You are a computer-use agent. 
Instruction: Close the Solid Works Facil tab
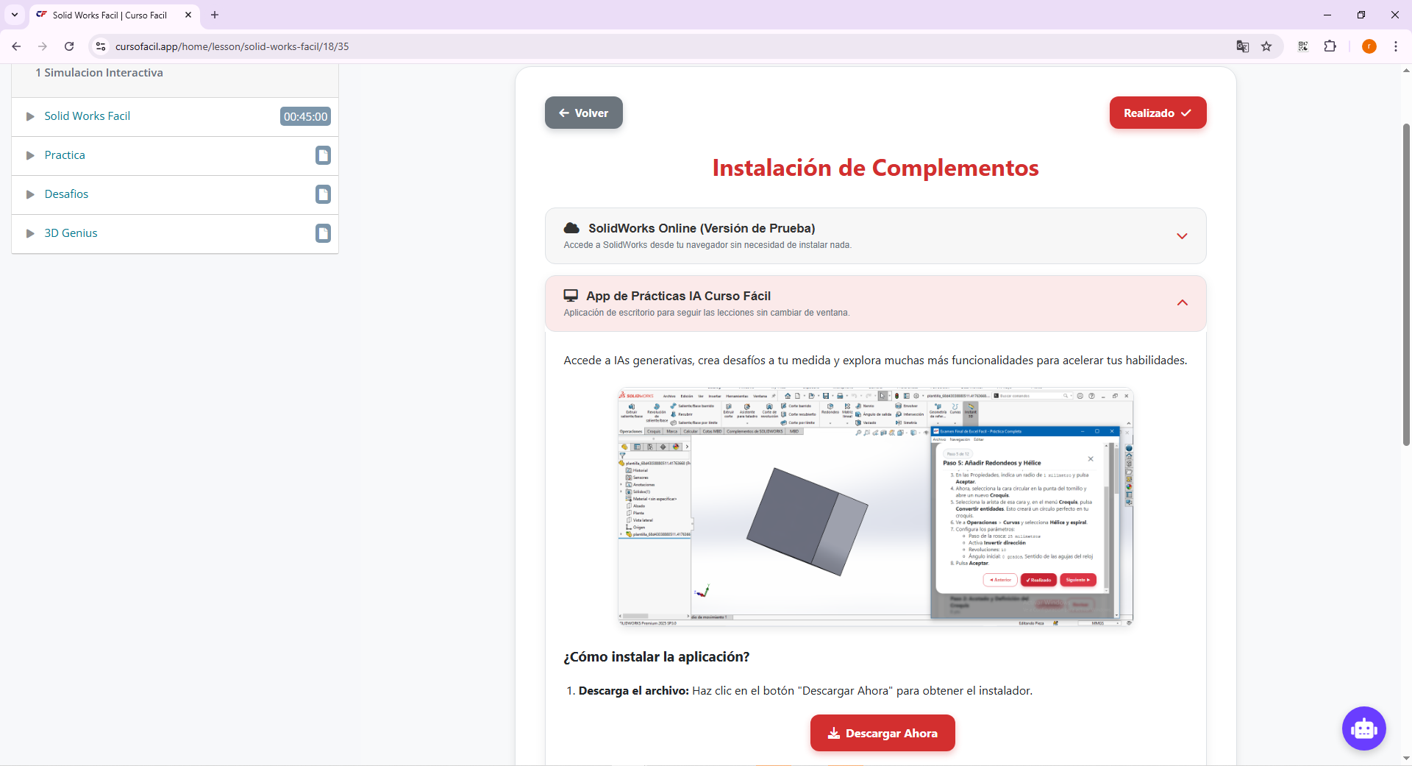[188, 15]
